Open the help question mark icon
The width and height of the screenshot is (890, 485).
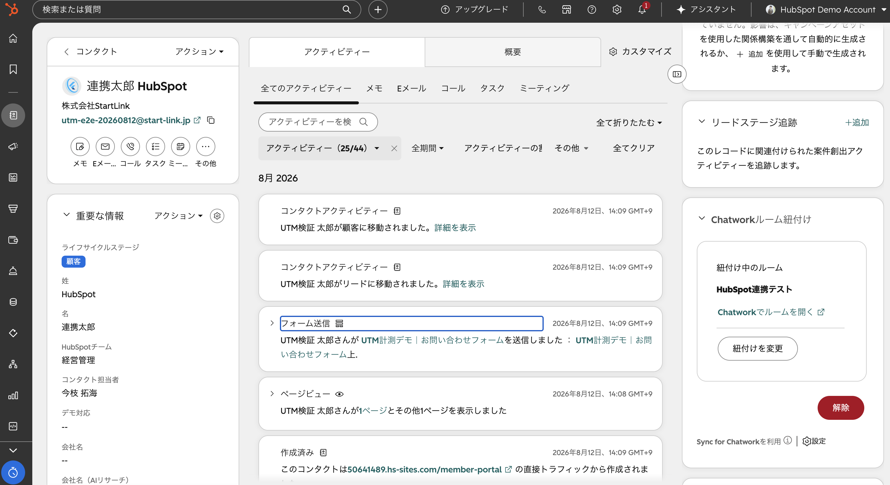592,9
